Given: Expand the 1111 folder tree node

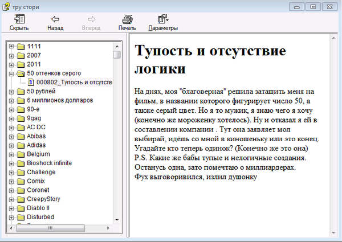Looking at the screenshot, I should point(11,46).
